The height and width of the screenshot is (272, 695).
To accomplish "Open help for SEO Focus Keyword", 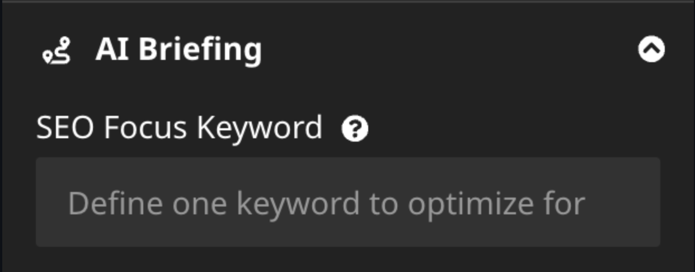I will click(x=355, y=129).
